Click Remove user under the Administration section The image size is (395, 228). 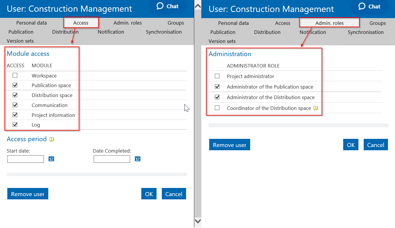pos(229,145)
